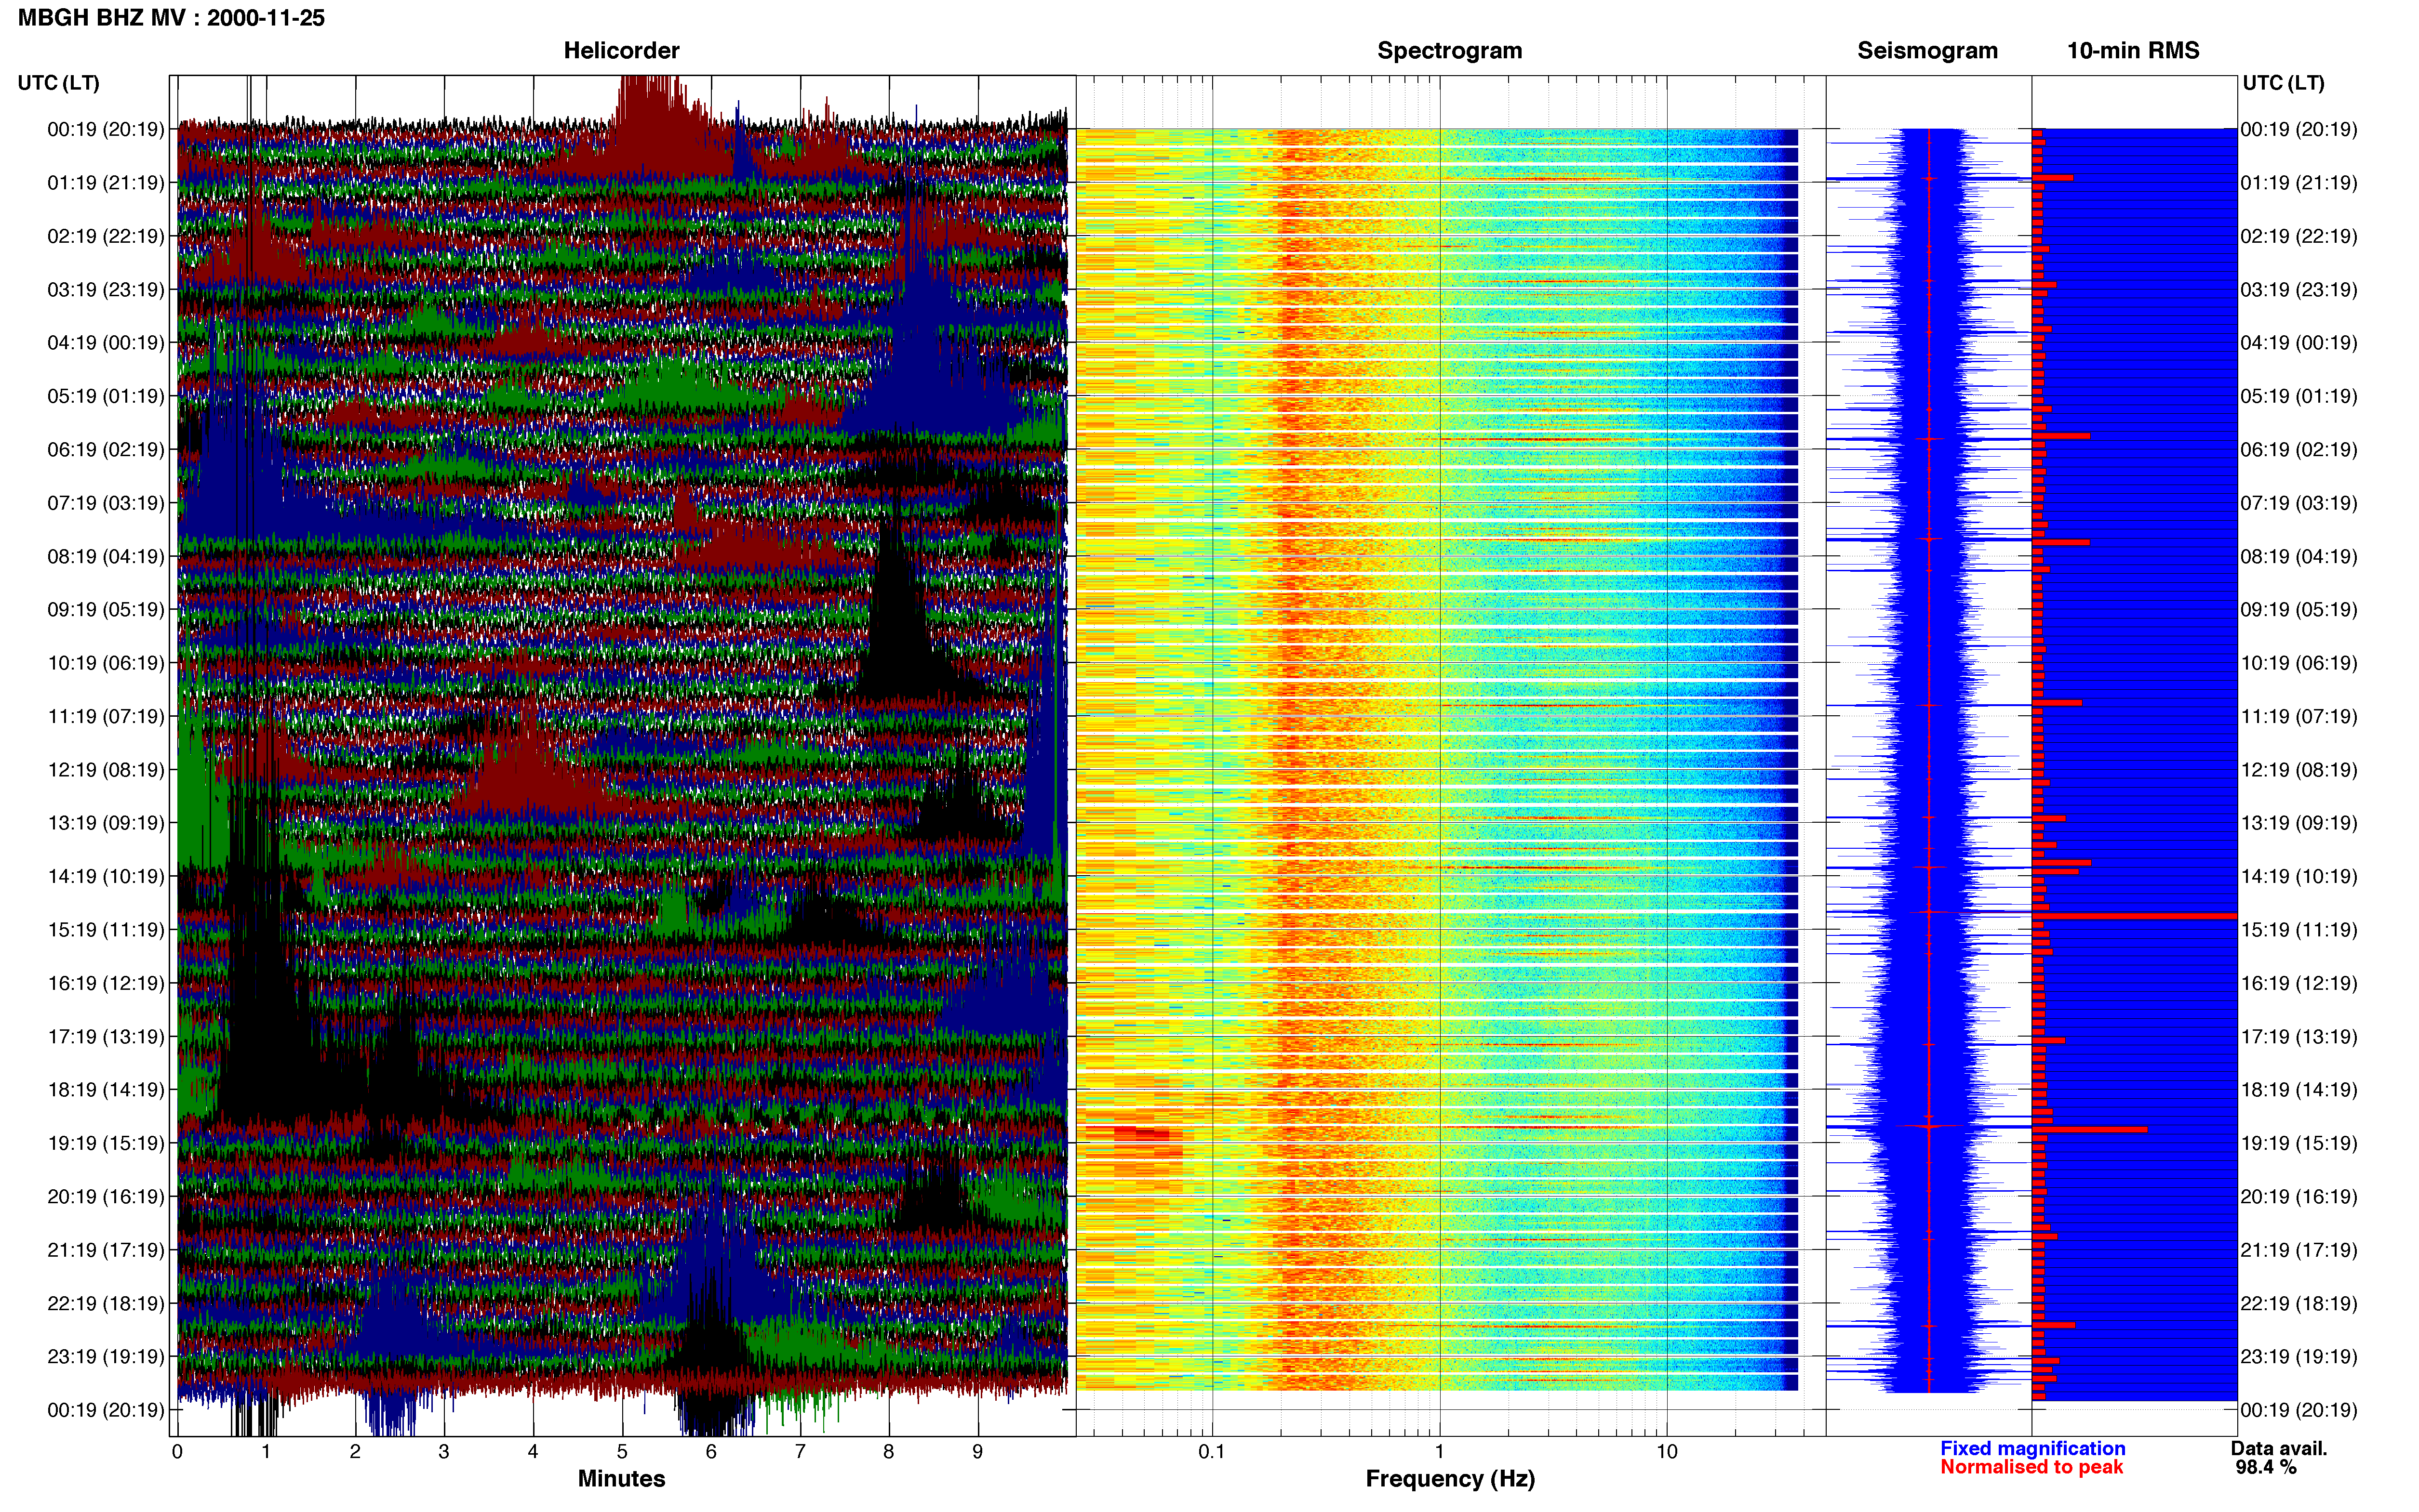Click minute tick label '5' on helicorder axis
This screenshot has height=1512, width=2419.
point(622,1452)
